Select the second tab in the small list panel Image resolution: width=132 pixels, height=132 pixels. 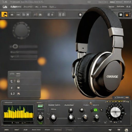coord(18,74)
